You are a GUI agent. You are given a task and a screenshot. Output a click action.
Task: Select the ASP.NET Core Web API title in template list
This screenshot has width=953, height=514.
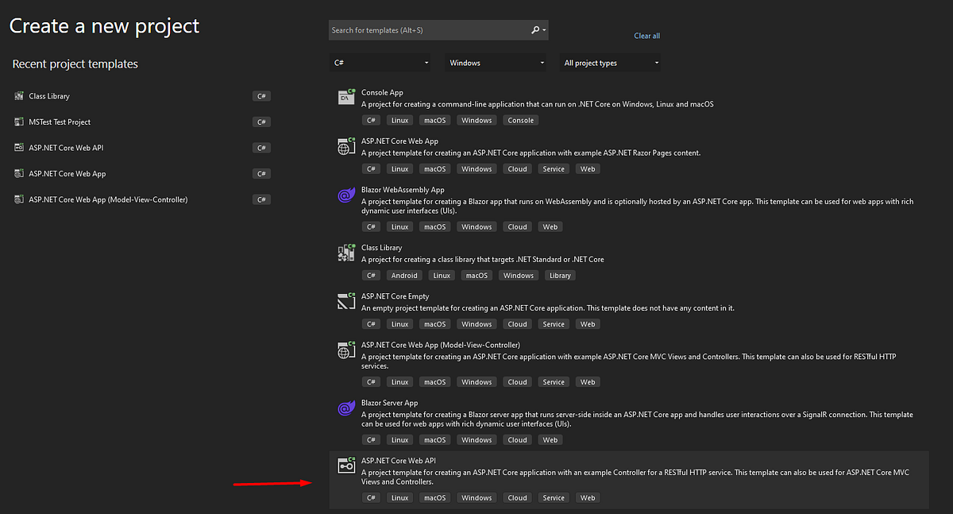tap(398, 461)
